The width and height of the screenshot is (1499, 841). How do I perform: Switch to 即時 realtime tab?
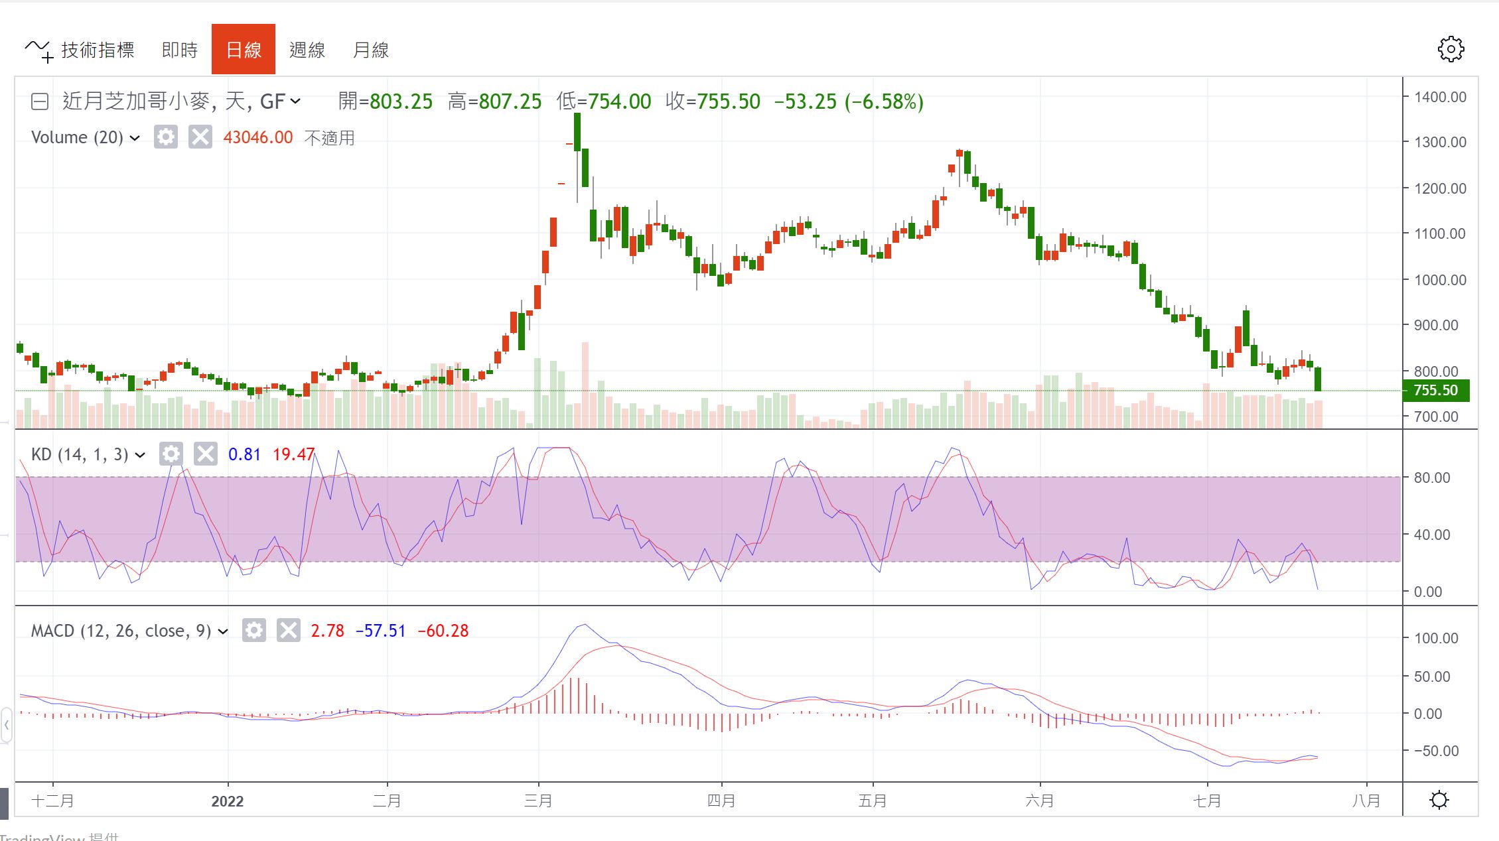(x=180, y=50)
